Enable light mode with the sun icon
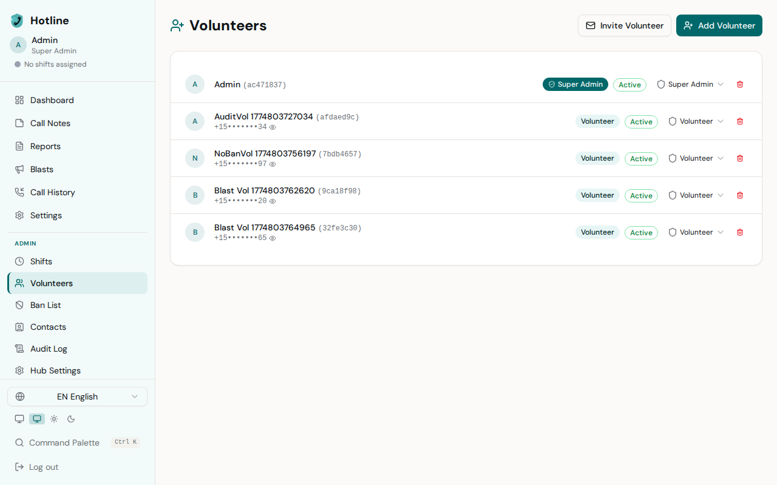777x485 pixels. pos(54,419)
